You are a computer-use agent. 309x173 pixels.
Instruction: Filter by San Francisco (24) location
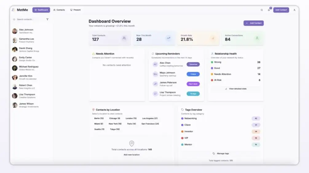(150, 124)
